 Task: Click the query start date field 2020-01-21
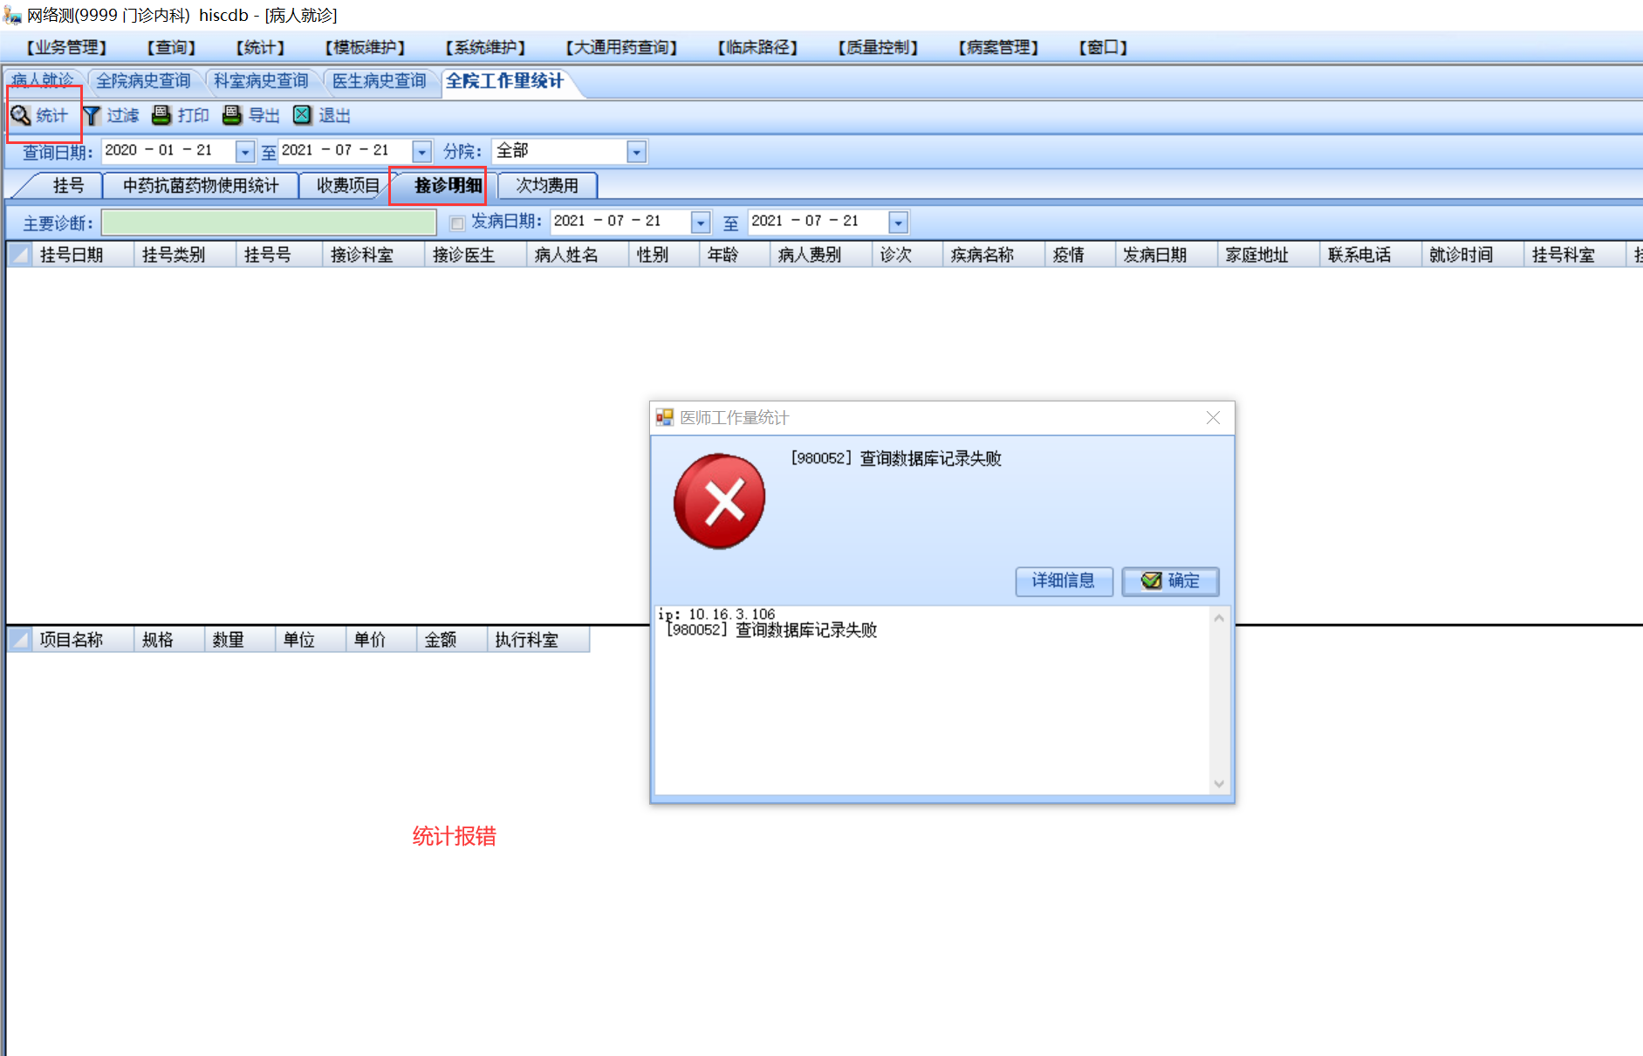click(x=168, y=152)
